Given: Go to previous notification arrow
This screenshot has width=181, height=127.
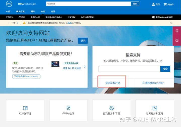Looking at the screenshot, I should coord(9,23).
